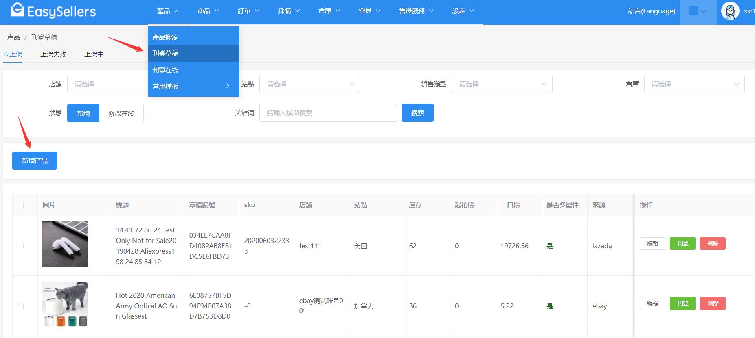Expand the 常用模板 submenu arrow
The width and height of the screenshot is (755, 338).
pyautogui.click(x=228, y=86)
